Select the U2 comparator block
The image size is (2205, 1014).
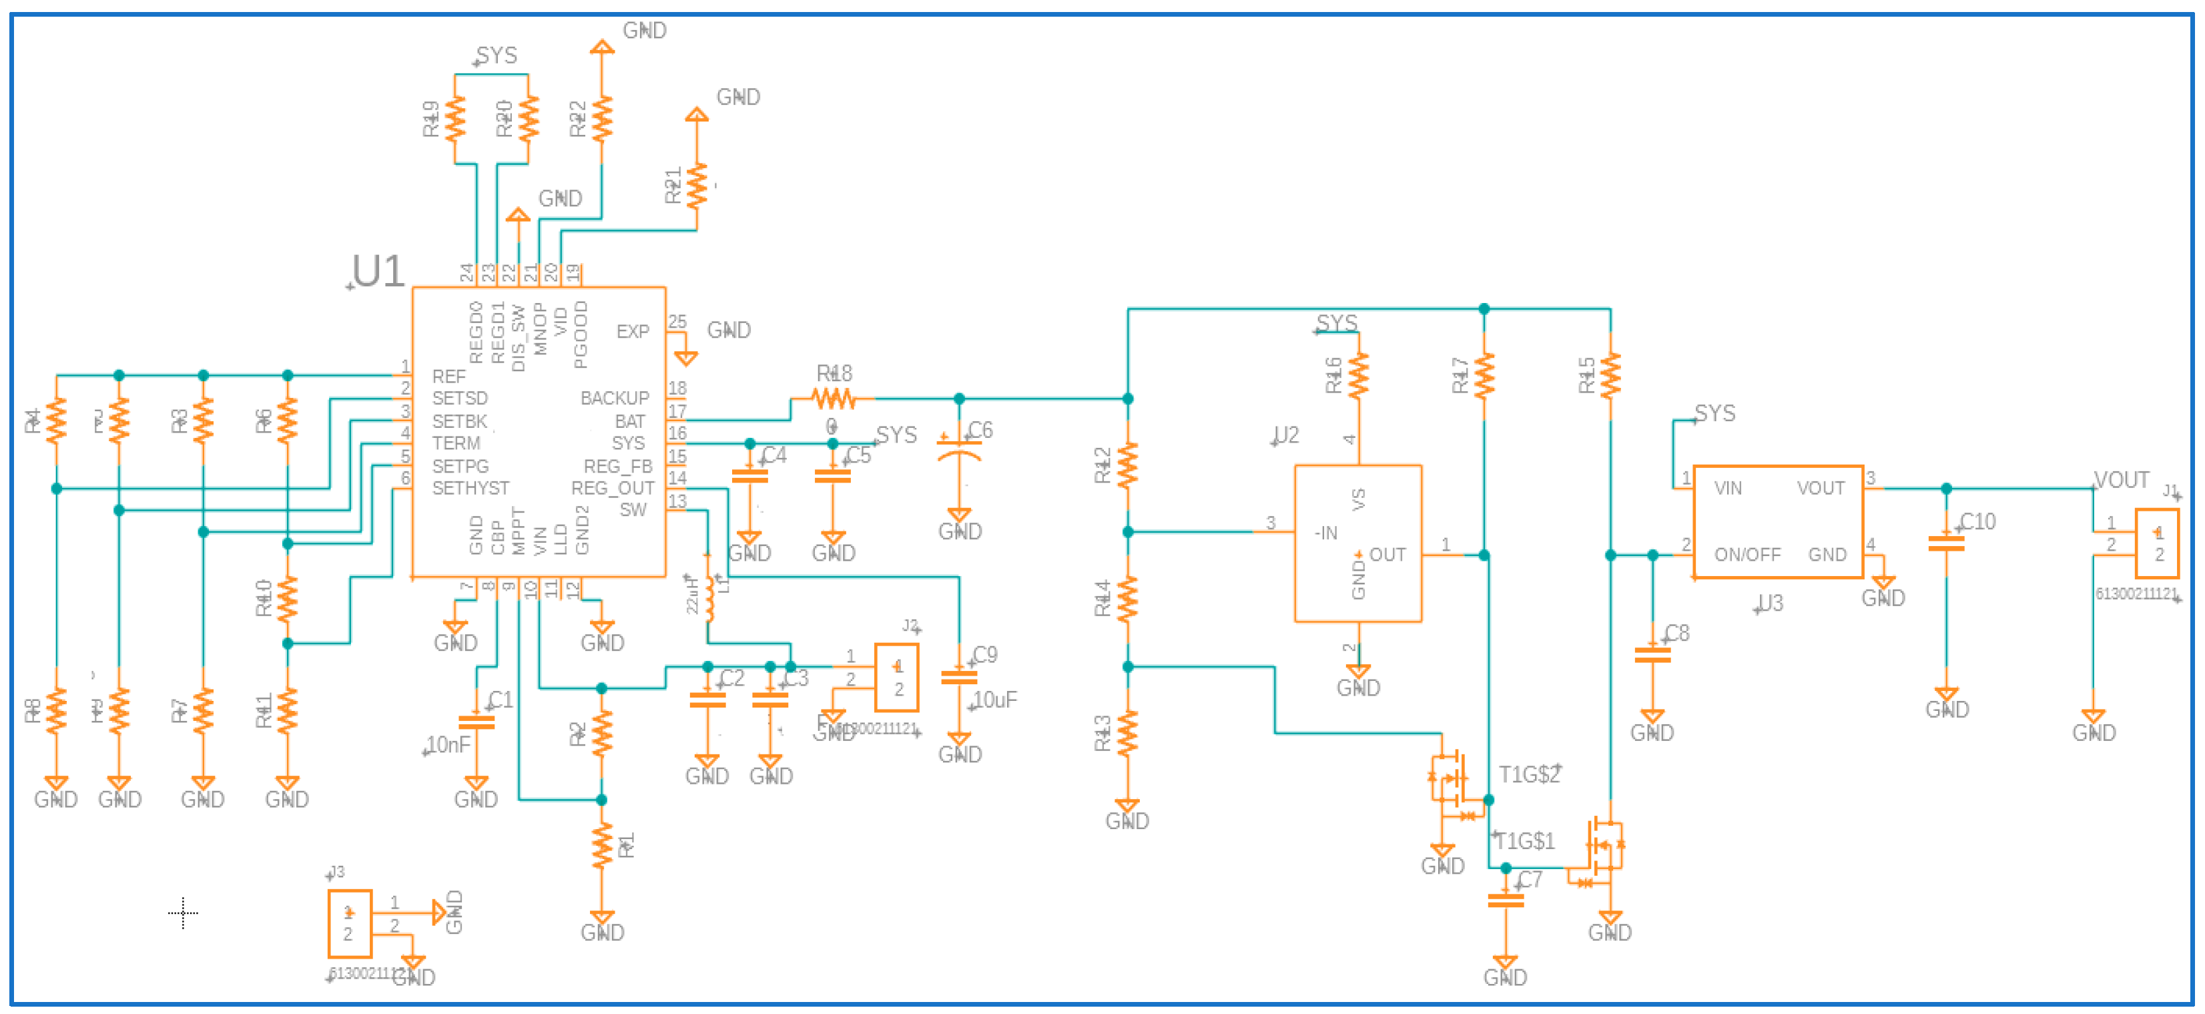[1357, 543]
